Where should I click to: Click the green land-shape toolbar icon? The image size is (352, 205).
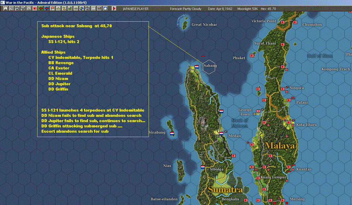point(70,8)
